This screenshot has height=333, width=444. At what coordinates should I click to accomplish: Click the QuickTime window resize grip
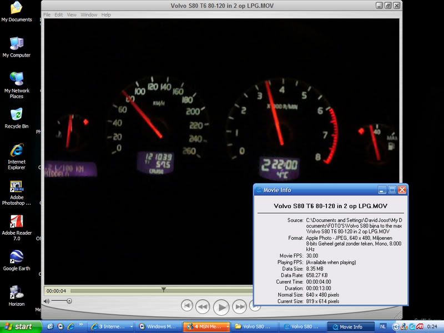click(x=398, y=315)
